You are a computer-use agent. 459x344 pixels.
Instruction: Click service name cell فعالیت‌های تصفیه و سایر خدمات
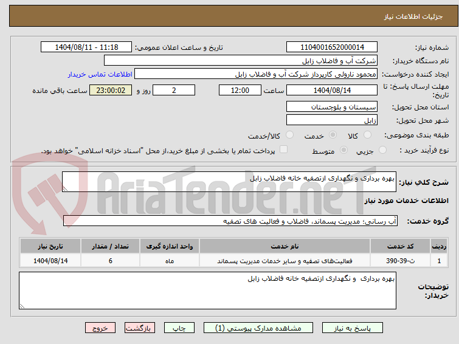tap(285, 261)
